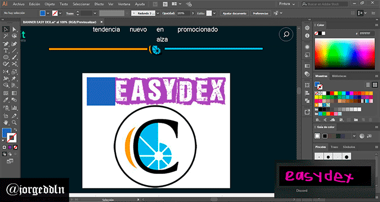The width and height of the screenshot is (380, 202).
Task: Select the Scissors tool
Action: pos(14,64)
